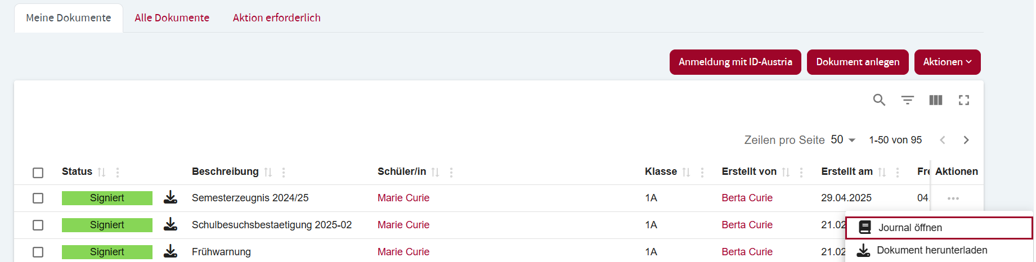Screen dimensions: 1036x262
Task: Go to next page of results
Action: point(966,140)
